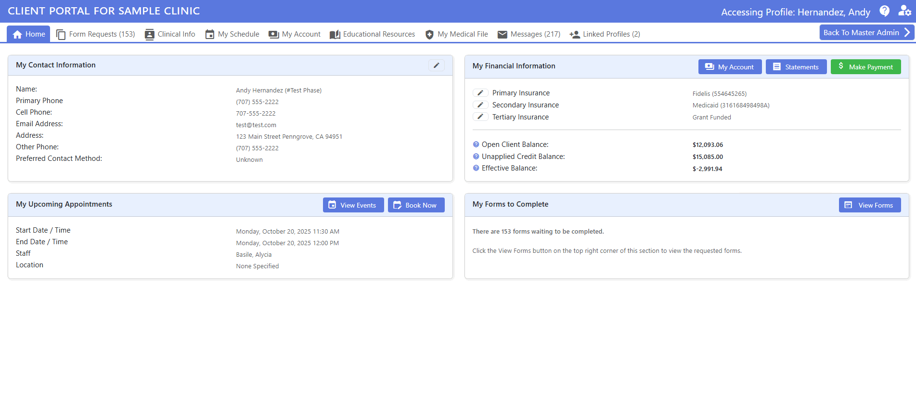Image resolution: width=916 pixels, height=394 pixels.
Task: Open Messages (217) tab
Action: point(529,34)
